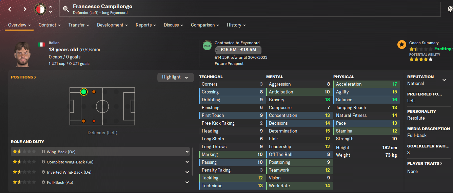Viewport: 453px width, 193px height.
Task: Open the Highlight dropdown
Action: coord(175,77)
